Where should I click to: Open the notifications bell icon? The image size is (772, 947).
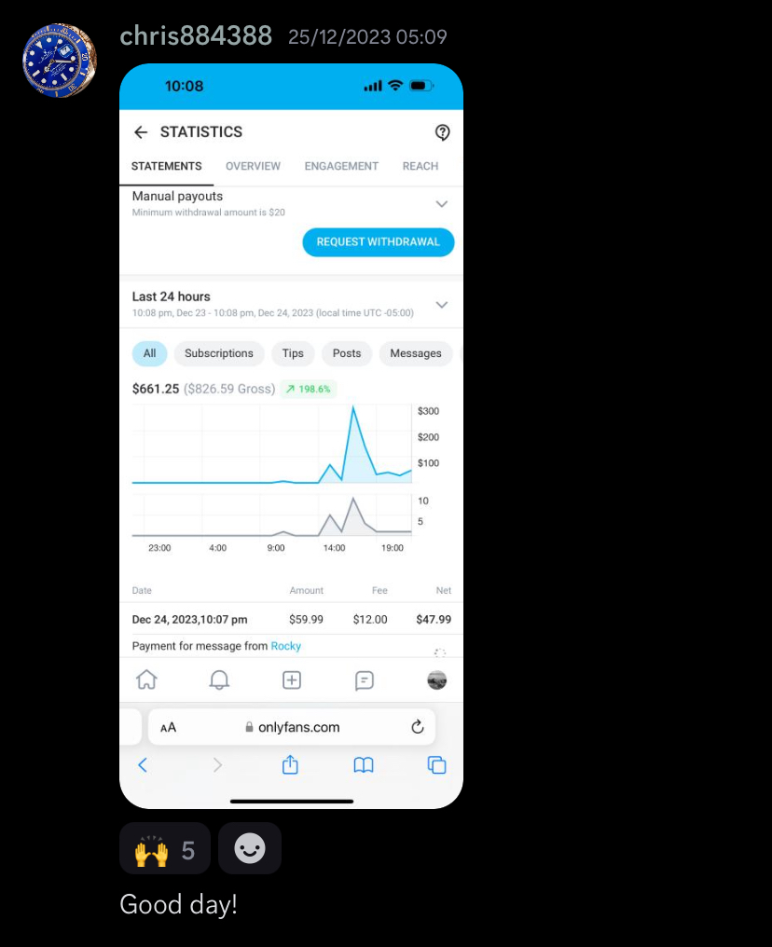tap(219, 680)
